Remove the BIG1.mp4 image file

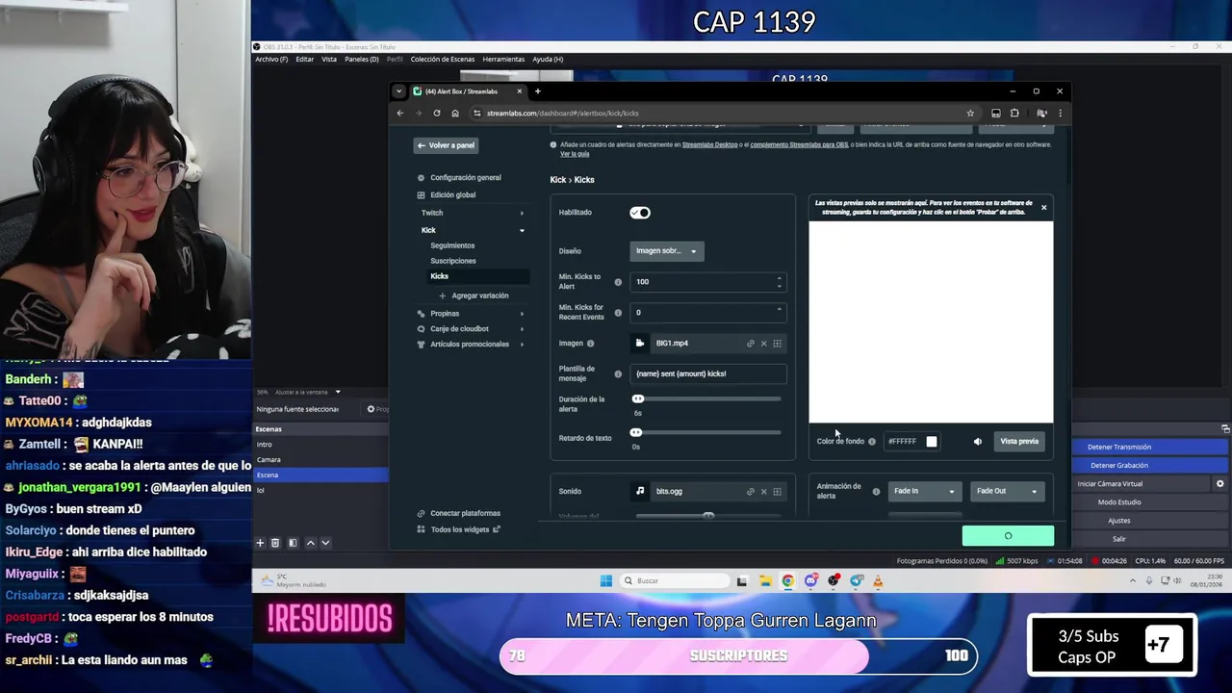[764, 344]
